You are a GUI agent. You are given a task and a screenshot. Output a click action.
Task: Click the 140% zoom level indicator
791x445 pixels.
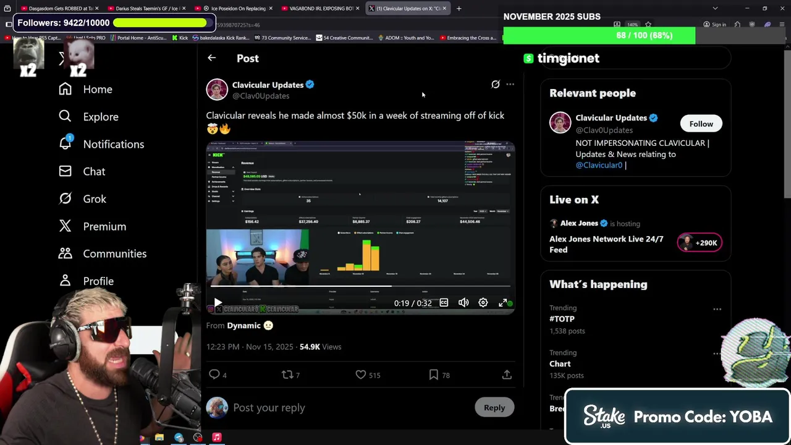click(x=632, y=25)
